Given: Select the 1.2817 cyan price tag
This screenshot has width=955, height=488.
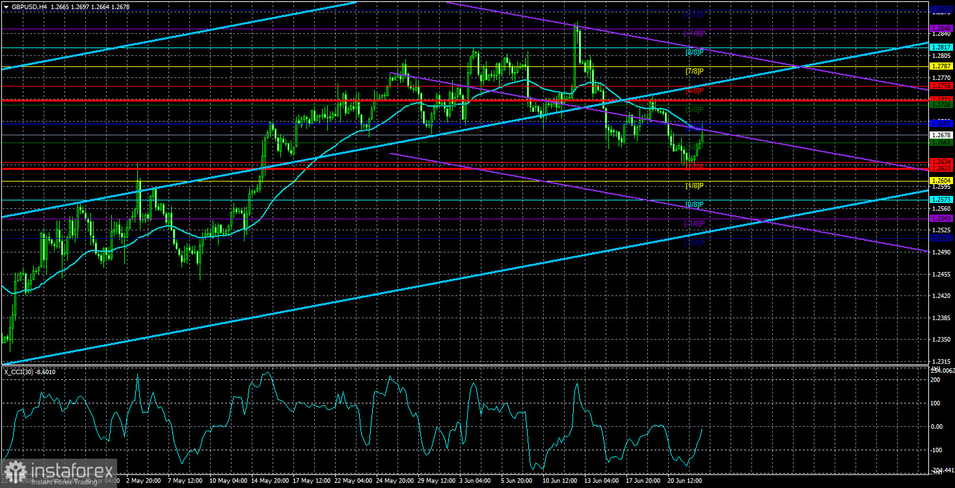Looking at the screenshot, I should tap(941, 47).
